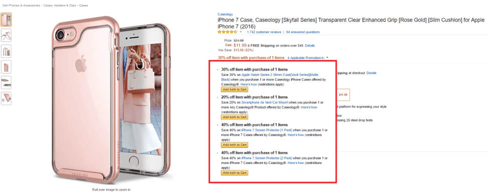Screen dimensions: 489x196
Task: Open 1,742 customer reviews
Action: [264, 32]
